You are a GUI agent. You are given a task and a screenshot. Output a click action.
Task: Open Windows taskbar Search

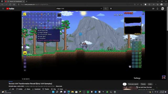tap(57, 92)
